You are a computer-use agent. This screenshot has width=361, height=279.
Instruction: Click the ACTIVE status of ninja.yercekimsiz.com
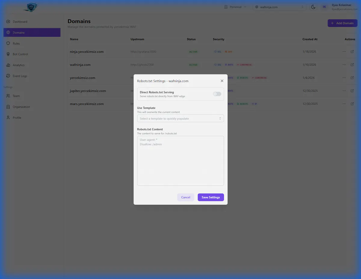[193, 52]
